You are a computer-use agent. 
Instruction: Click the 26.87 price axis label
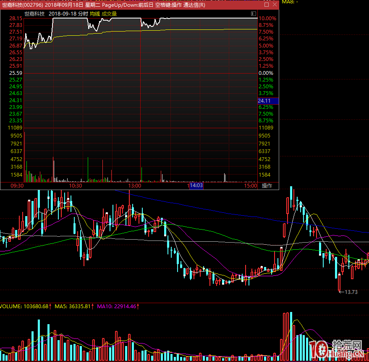pyautogui.click(x=16, y=46)
